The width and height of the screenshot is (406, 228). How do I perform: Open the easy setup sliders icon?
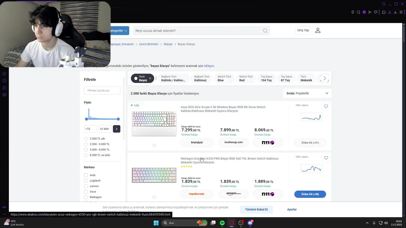(401, 12)
